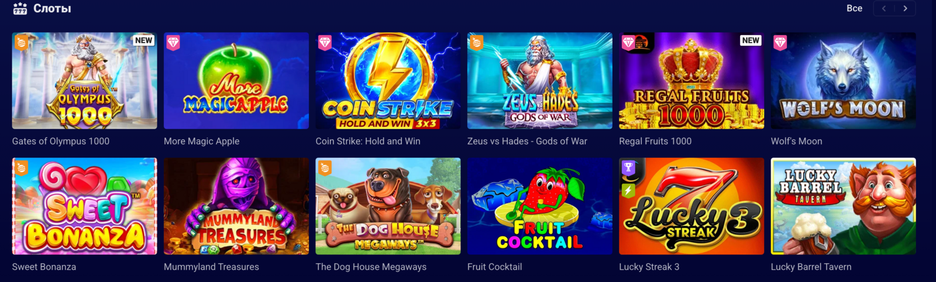Image resolution: width=936 pixels, height=282 pixels.
Task: Go to next slots page with right chevron
Action: [x=905, y=8]
